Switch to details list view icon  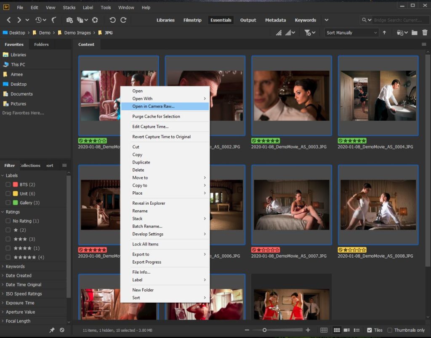click(347, 330)
